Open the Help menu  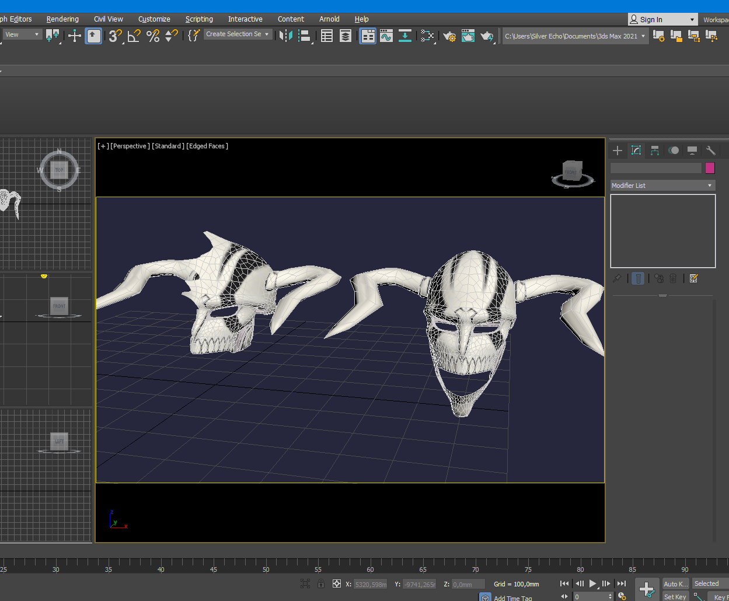coord(361,19)
